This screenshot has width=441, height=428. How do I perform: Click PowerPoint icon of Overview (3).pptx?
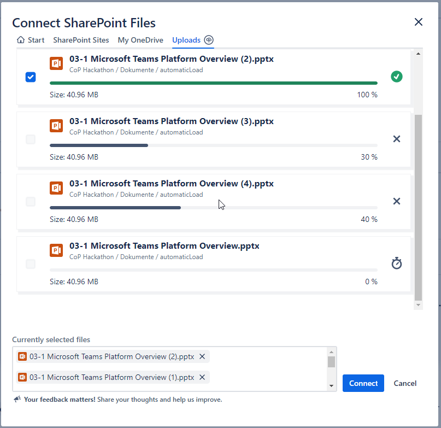pos(56,126)
